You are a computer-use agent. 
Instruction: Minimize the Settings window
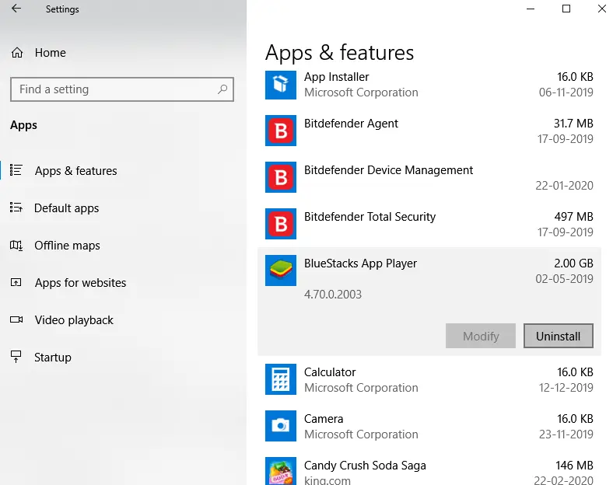tap(531, 9)
